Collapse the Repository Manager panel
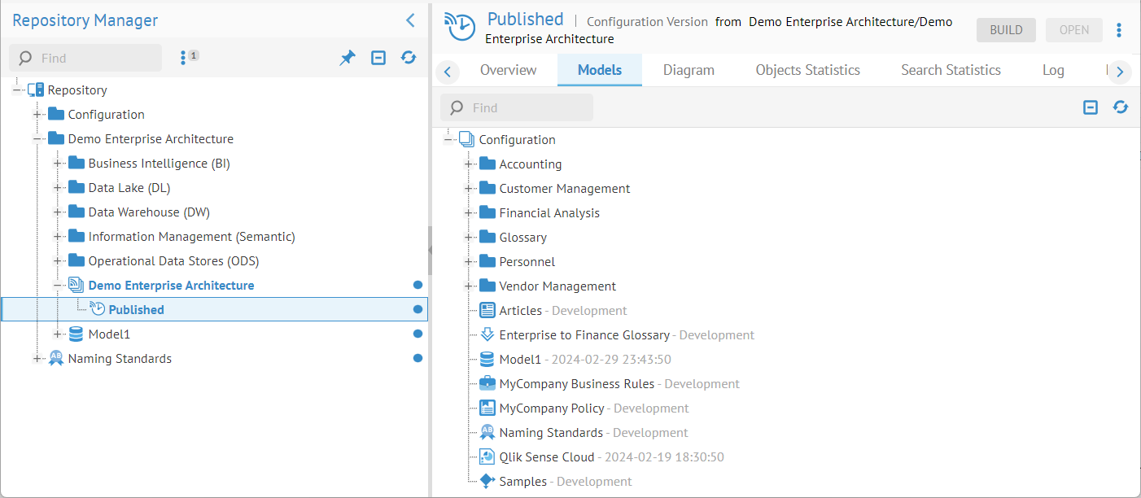The width and height of the screenshot is (1141, 498). [410, 21]
